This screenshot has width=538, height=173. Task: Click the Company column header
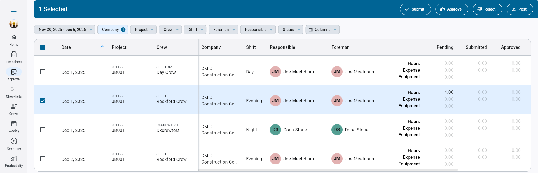click(x=211, y=47)
